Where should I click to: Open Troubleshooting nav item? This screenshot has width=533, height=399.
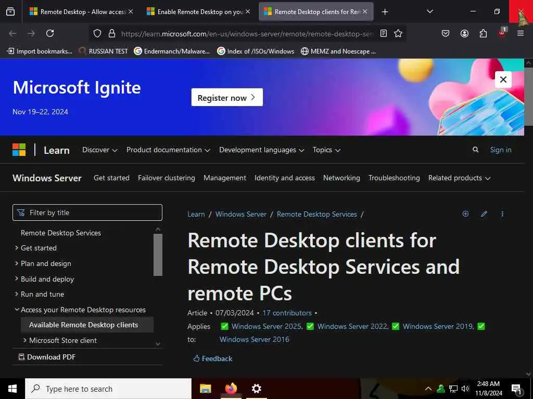(394, 178)
